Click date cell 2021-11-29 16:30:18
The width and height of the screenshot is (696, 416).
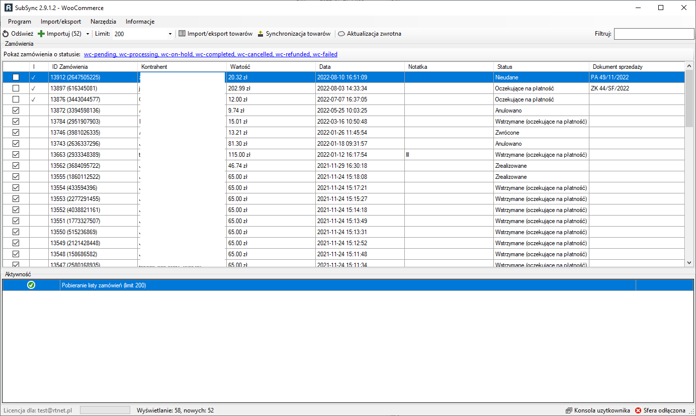click(360, 166)
